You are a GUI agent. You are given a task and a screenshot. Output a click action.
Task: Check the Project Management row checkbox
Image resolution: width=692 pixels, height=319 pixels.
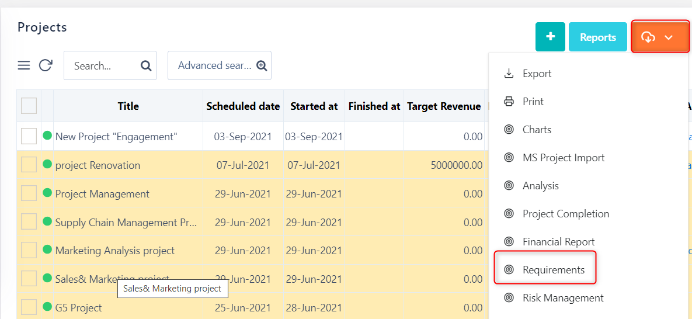pos(29,193)
